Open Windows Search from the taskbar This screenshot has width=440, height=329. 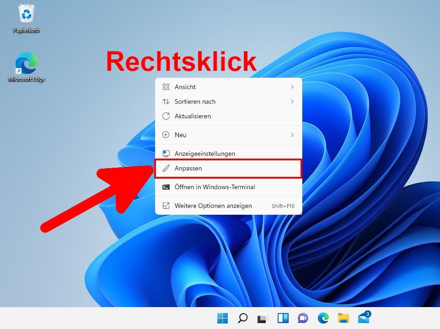[x=242, y=318]
